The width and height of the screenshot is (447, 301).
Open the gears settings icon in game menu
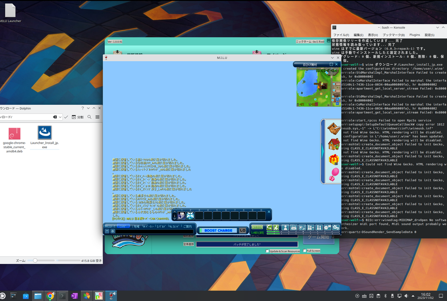click(336, 227)
